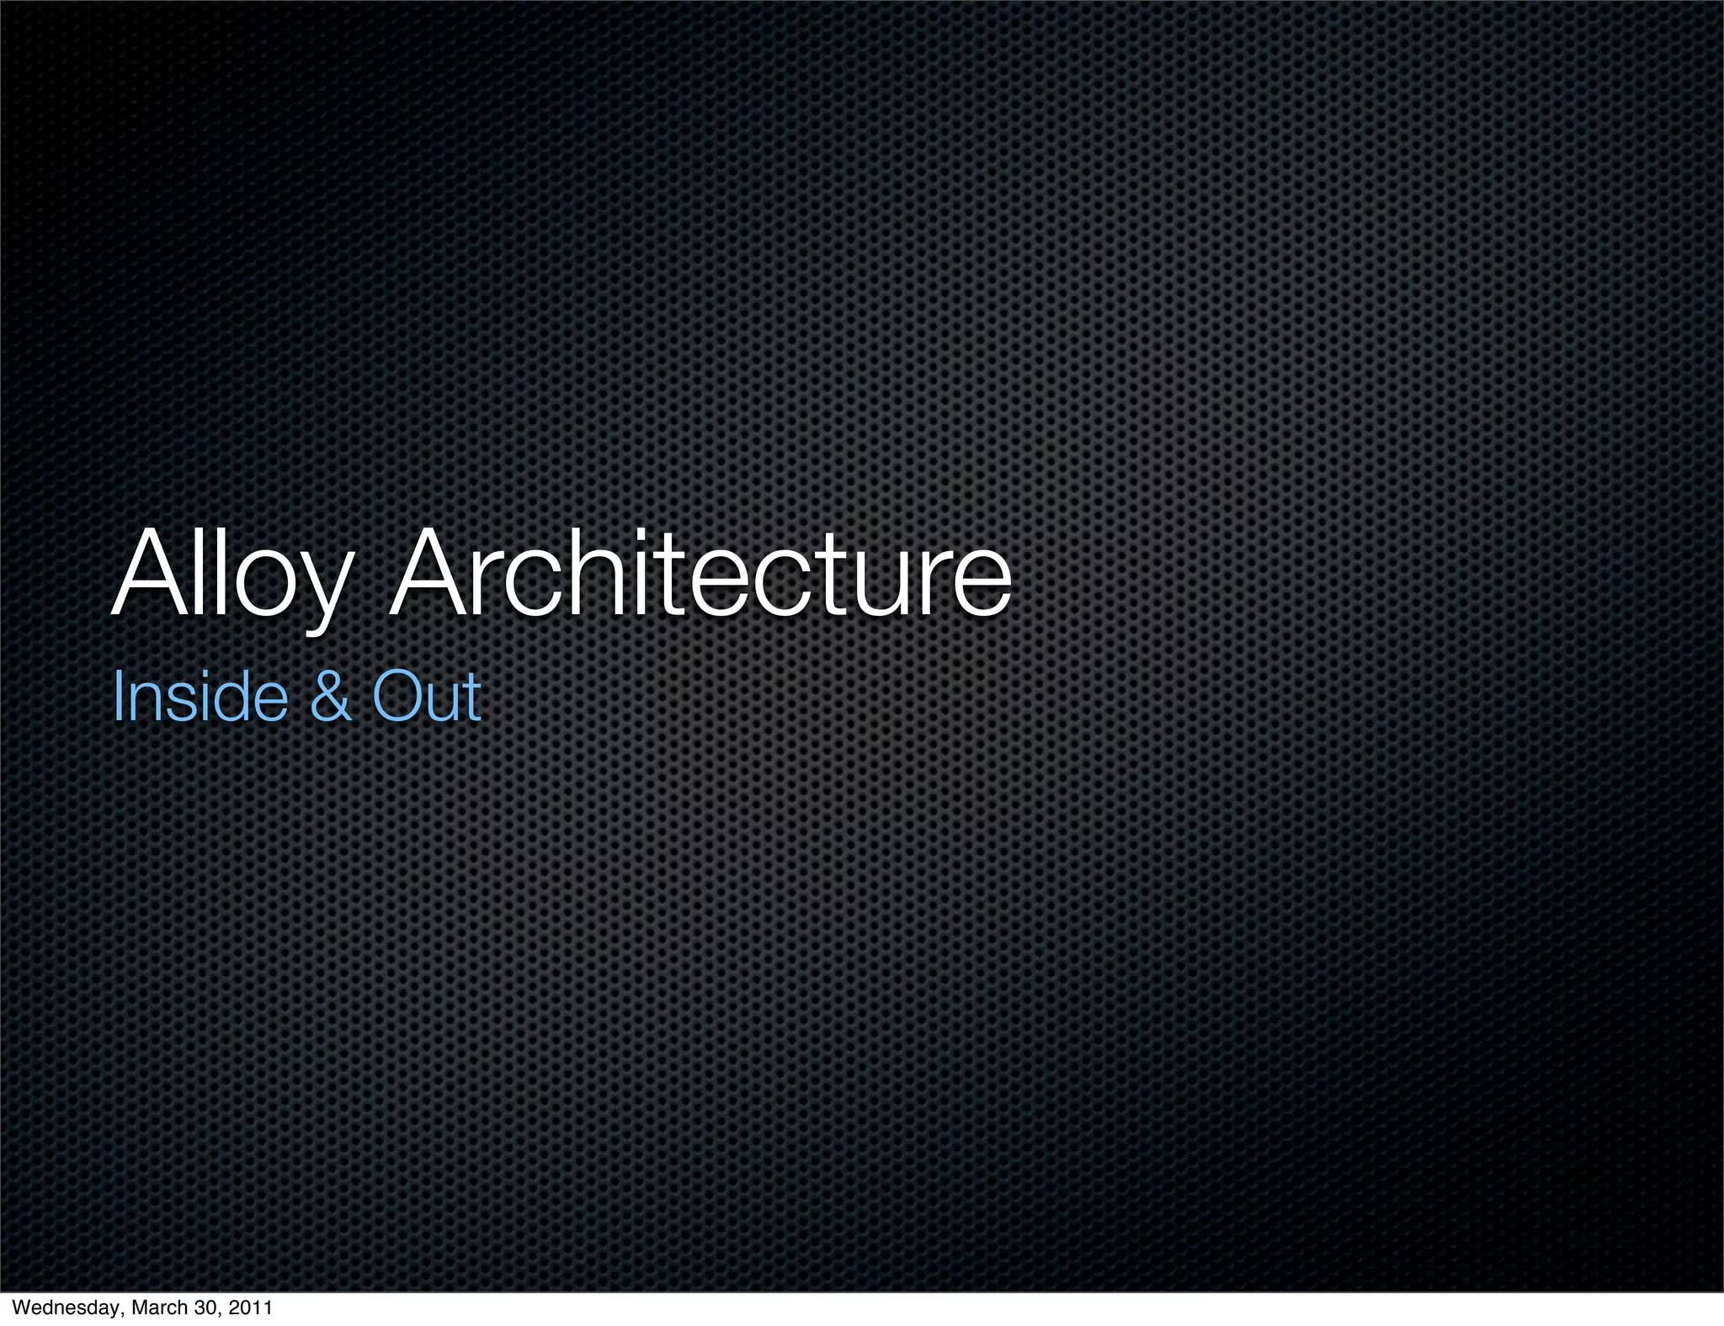
Task: Click the ampersand in the blue subtitle
Action: click(x=330, y=696)
